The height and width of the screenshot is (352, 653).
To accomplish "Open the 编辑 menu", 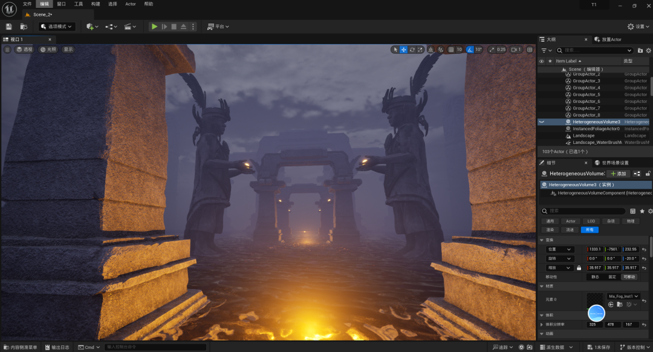I will [44, 4].
